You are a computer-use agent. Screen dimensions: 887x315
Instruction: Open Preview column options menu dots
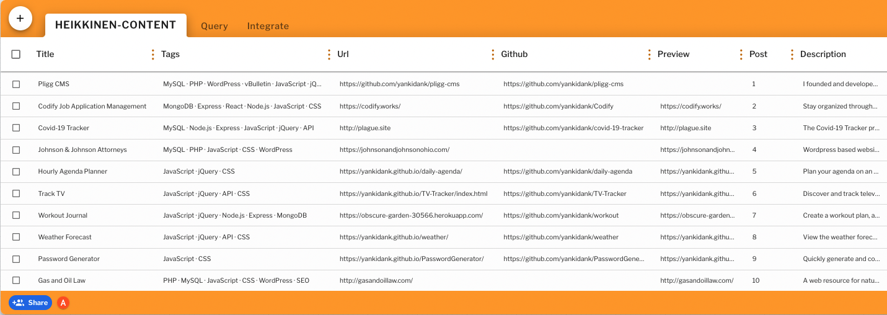(741, 55)
